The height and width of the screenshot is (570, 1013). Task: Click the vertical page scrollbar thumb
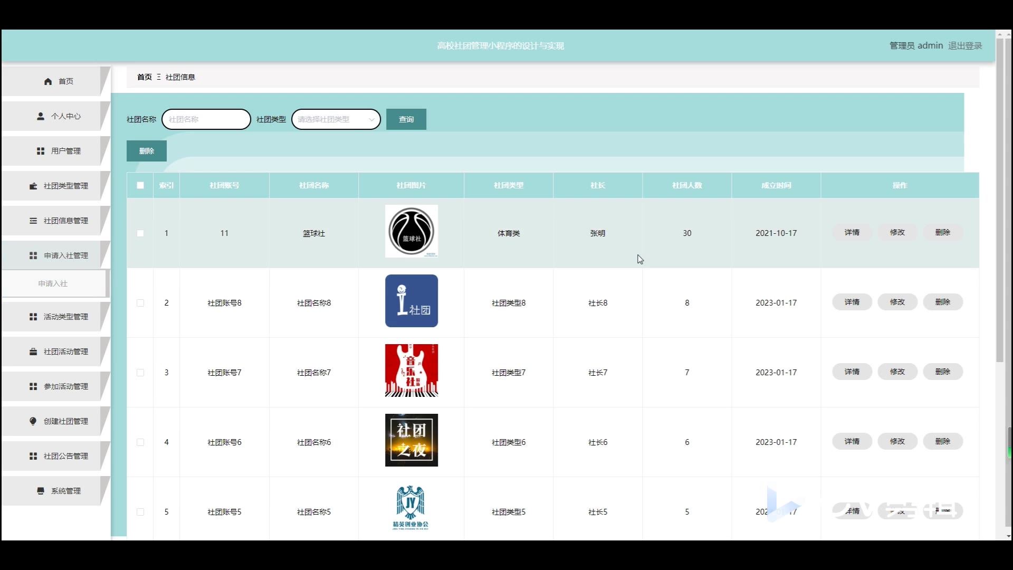point(999,201)
